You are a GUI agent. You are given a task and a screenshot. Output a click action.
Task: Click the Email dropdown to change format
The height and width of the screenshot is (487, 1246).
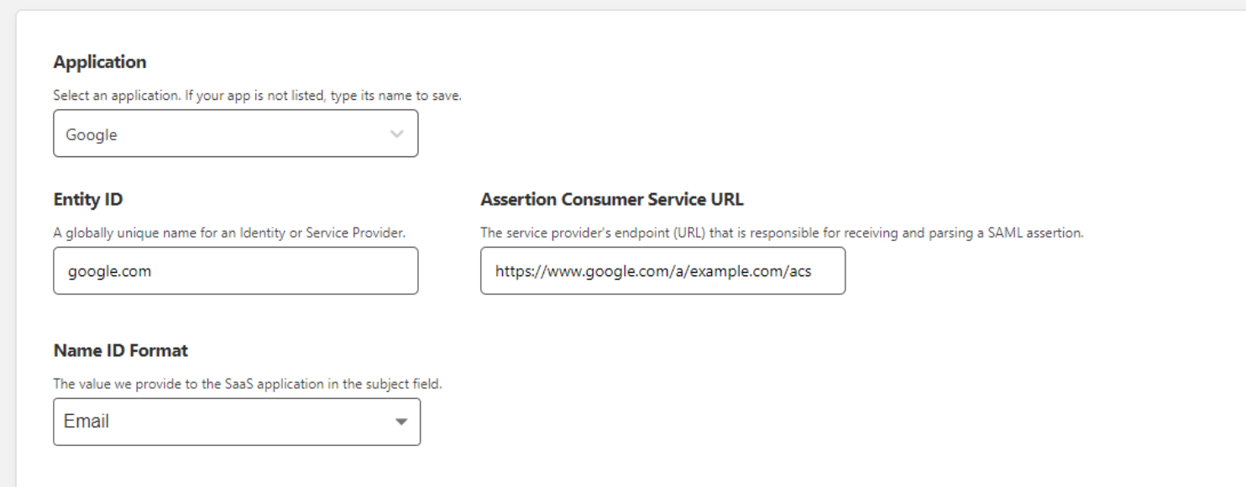235,422
